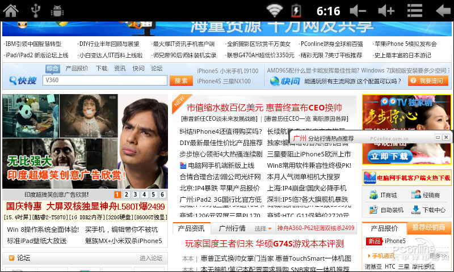The image size is (454, 272).
Task: Go to slide 5 of the carousel
Action: (x=153, y=194)
